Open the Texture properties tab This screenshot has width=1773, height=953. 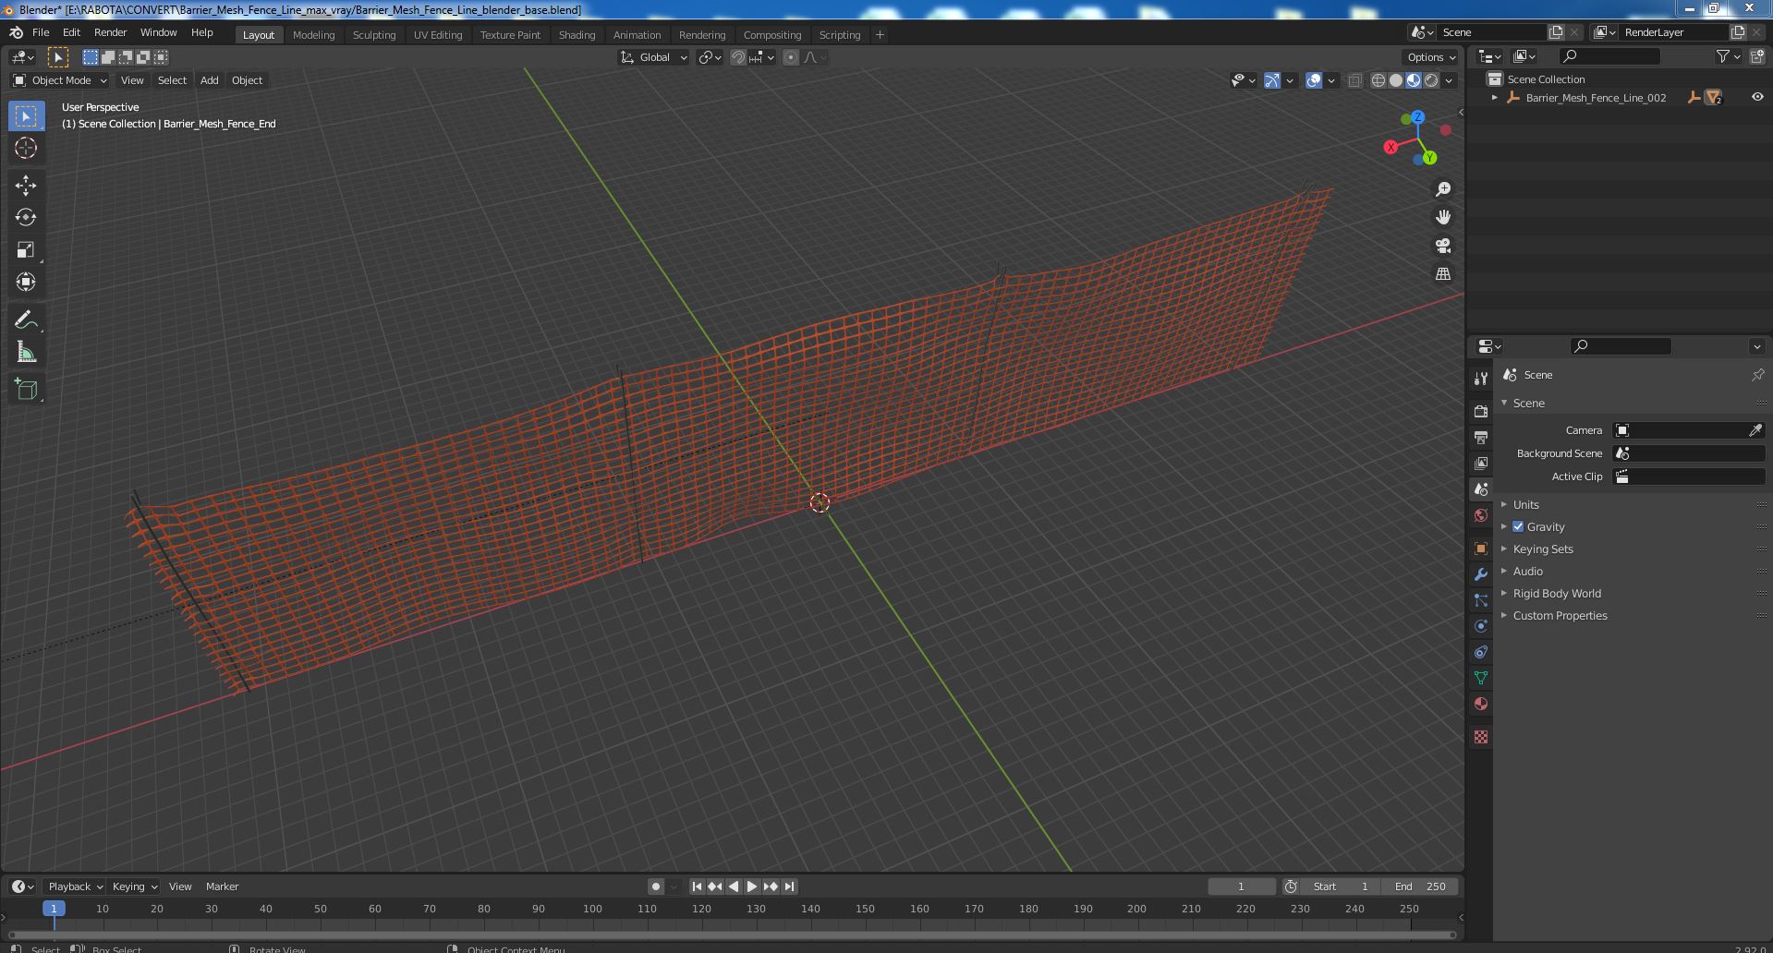click(x=1481, y=737)
